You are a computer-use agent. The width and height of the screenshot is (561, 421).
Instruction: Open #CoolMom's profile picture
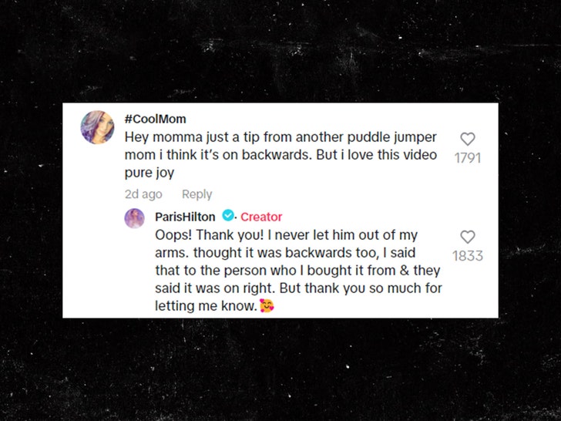click(97, 128)
